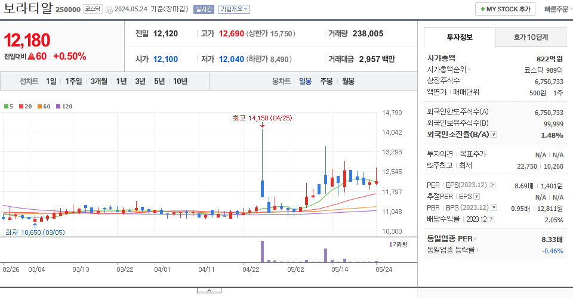Click the 투자의견 label
This screenshot has width=573, height=298.
pos(440,154)
